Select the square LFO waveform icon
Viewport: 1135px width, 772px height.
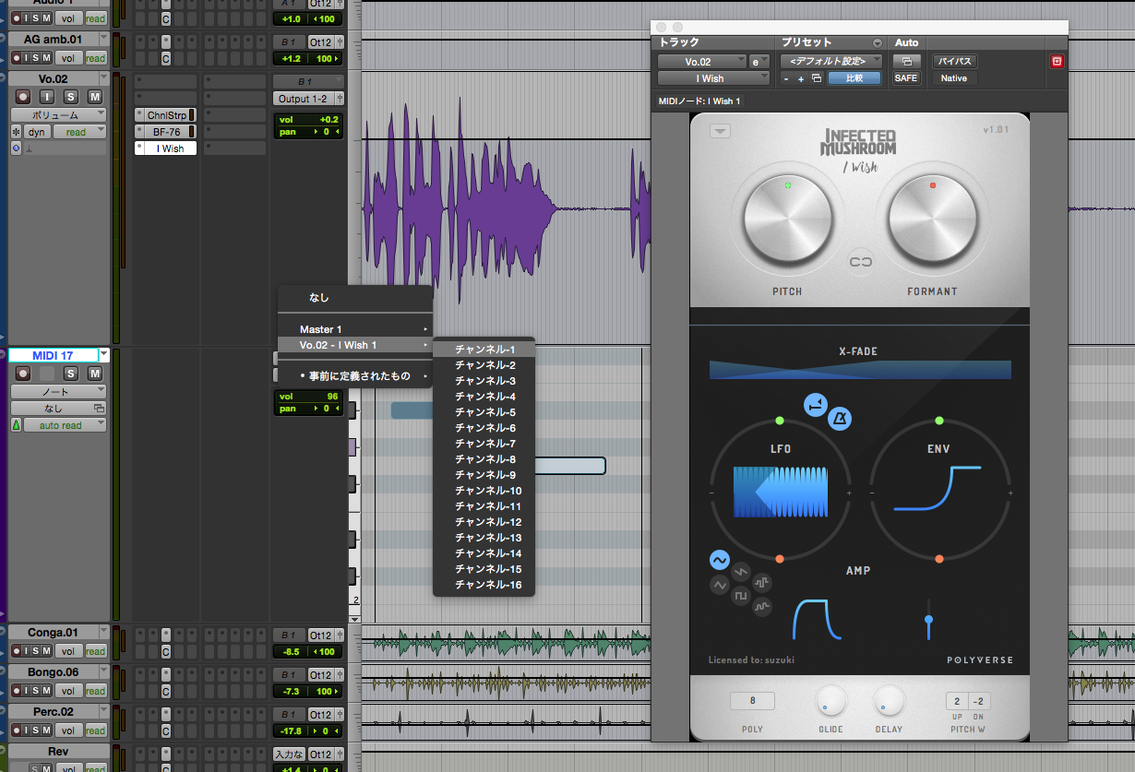point(740,596)
